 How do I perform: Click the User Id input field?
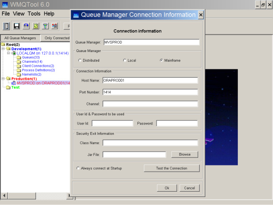[112, 123]
